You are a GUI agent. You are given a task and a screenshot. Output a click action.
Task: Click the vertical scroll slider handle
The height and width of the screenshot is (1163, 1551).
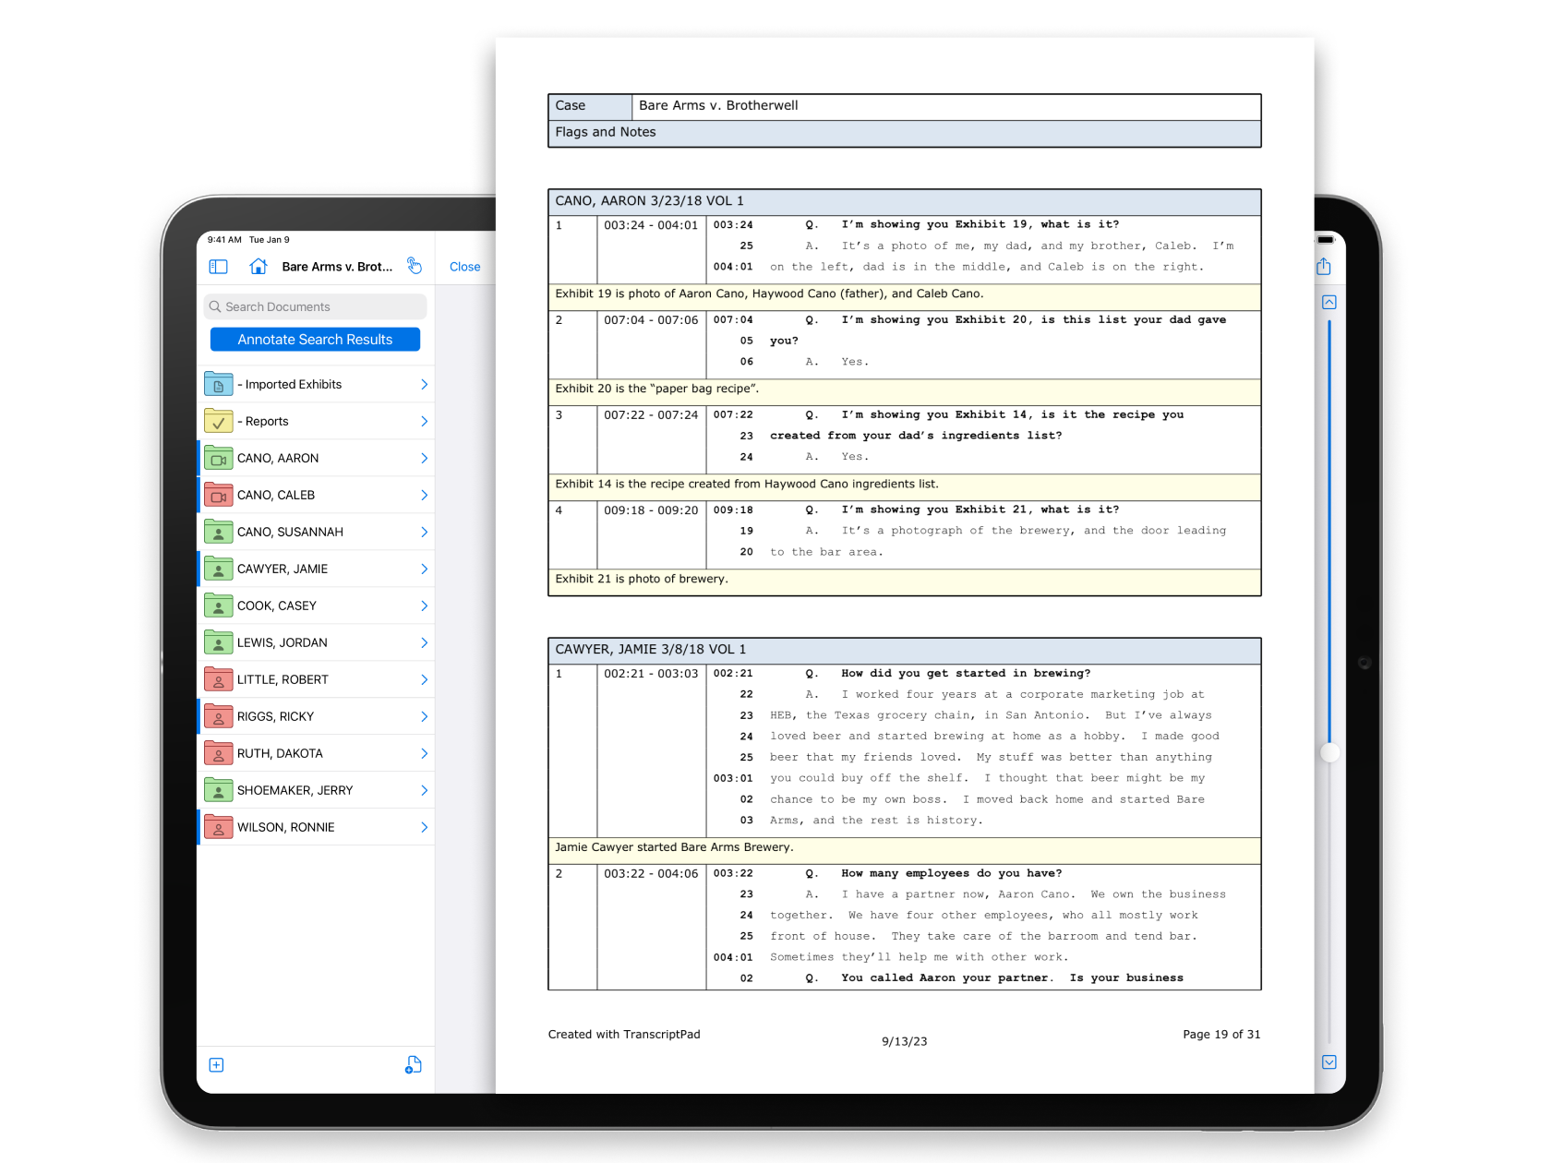click(1329, 753)
